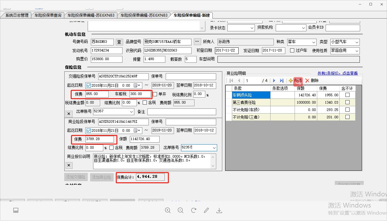Switch to the 系统日志管理 tab
Screen dimensions: 387x221
point(17,15)
